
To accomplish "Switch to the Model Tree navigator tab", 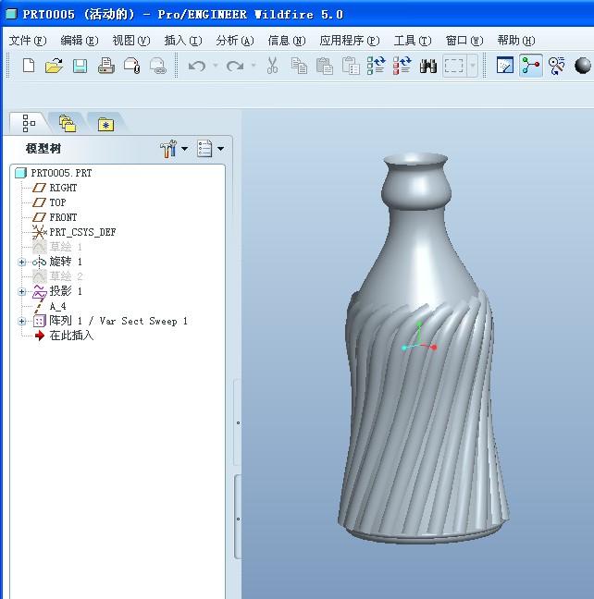I will pyautogui.click(x=29, y=123).
